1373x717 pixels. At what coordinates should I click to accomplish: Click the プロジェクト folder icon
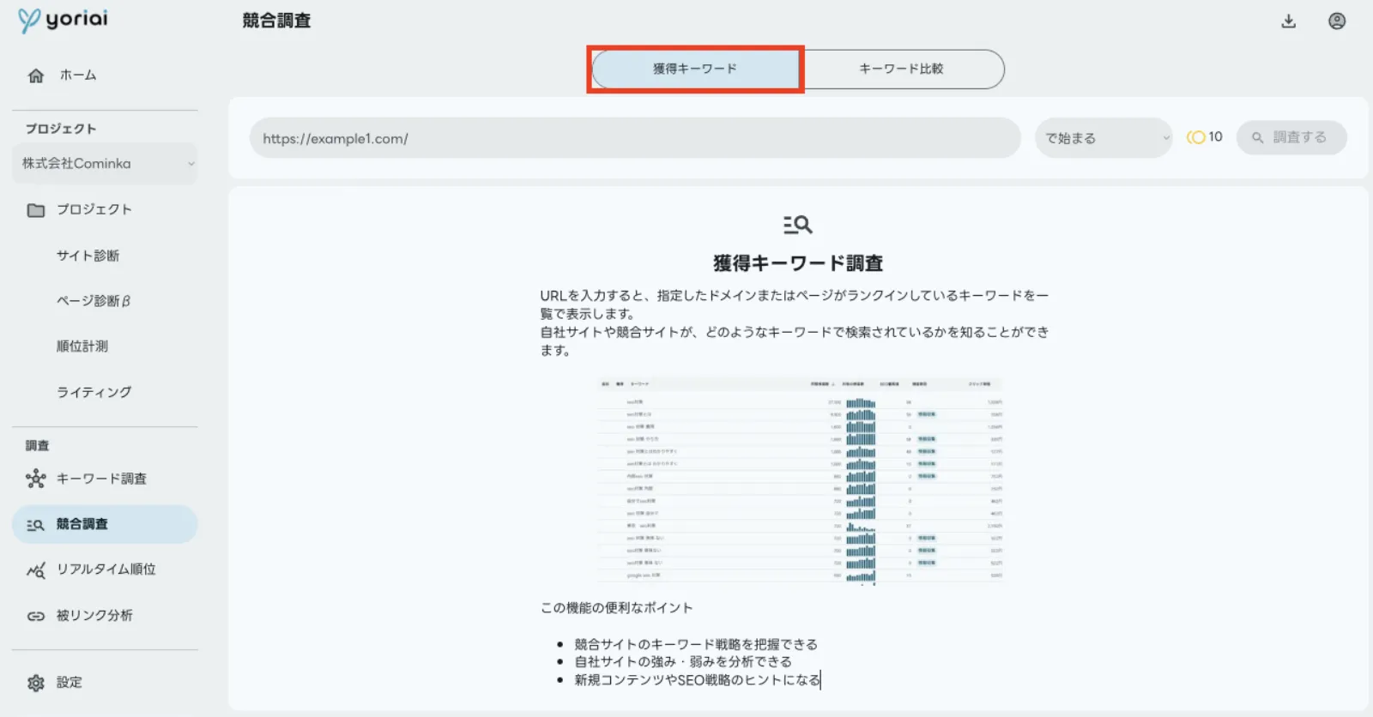36,210
